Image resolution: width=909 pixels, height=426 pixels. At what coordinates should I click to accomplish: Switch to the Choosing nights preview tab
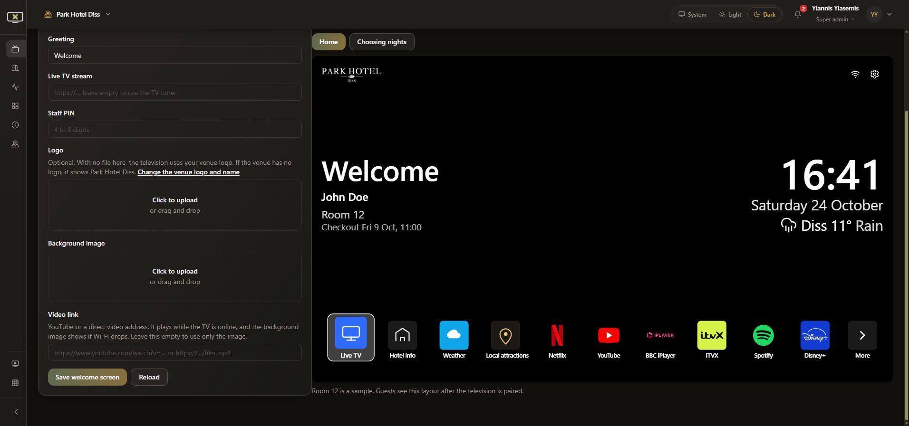click(x=382, y=42)
